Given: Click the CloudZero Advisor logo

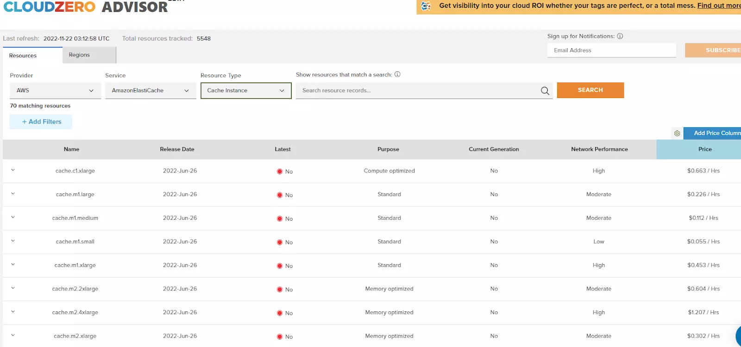Looking at the screenshot, I should tap(86, 7).
